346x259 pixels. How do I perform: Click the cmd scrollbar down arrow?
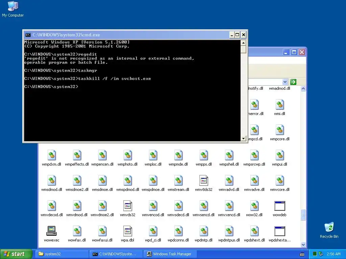pyautogui.click(x=243, y=139)
